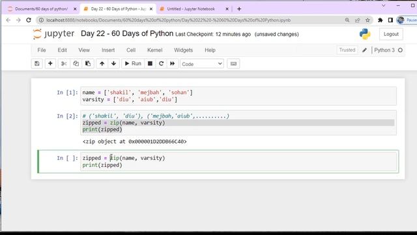Open the Help menu
This screenshot has width=417, height=235.
click(210, 50)
